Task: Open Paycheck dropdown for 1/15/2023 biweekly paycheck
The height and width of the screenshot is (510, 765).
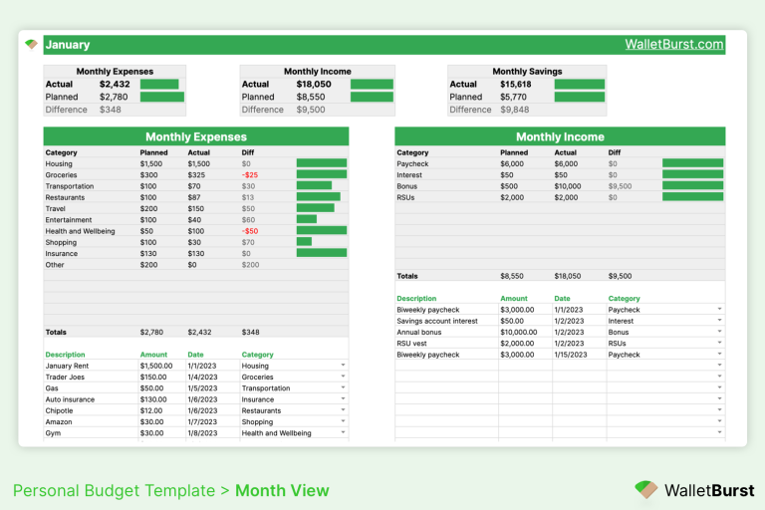Action: (x=719, y=354)
